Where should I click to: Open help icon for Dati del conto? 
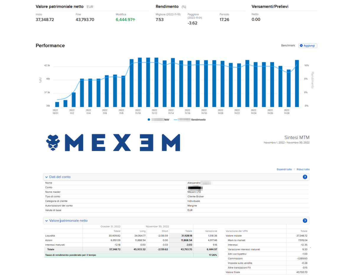point(305,177)
